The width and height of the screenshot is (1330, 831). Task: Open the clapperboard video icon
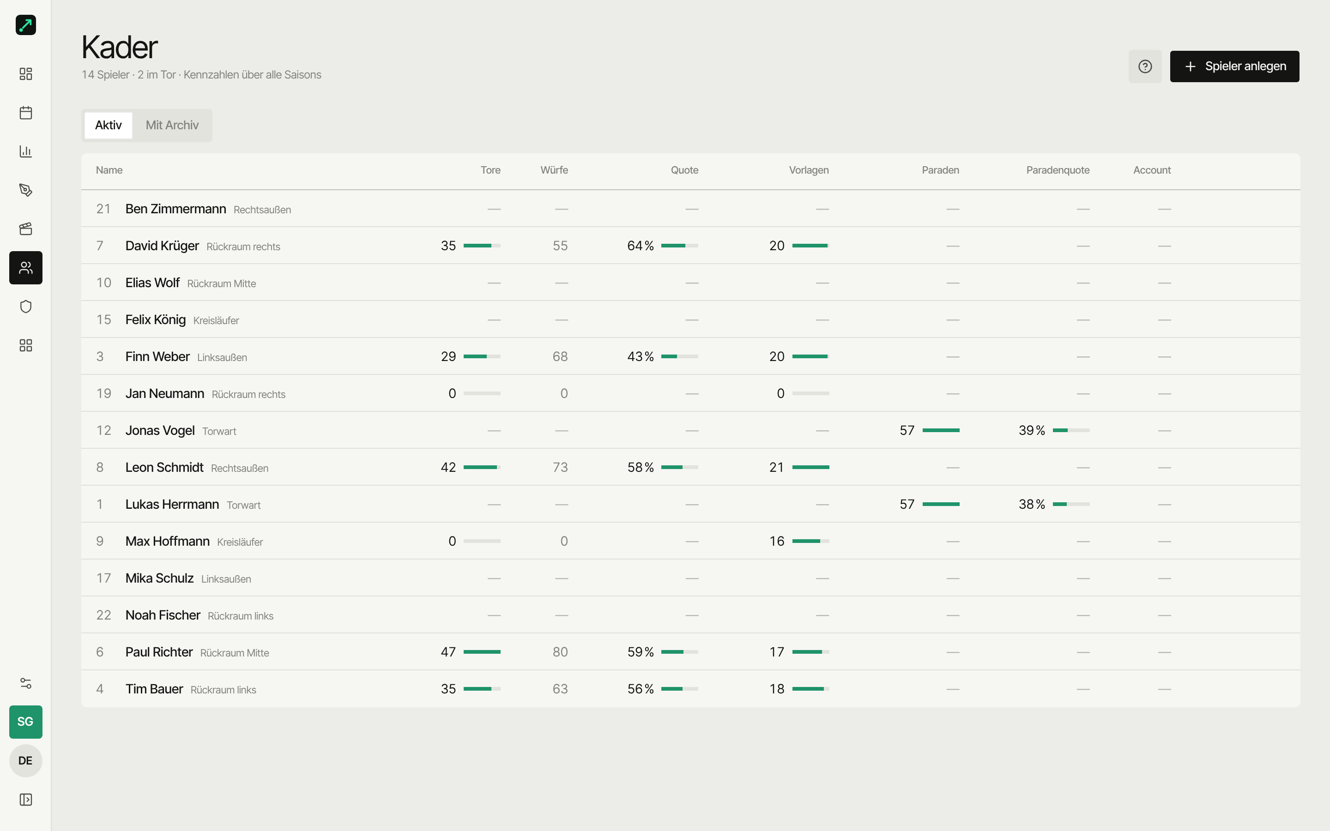(x=25, y=229)
